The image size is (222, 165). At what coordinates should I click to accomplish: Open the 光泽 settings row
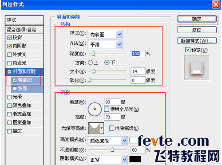coord(24,97)
